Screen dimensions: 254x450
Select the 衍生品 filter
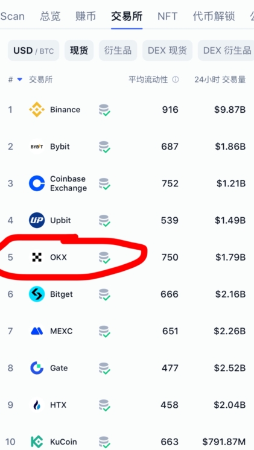pos(118,51)
